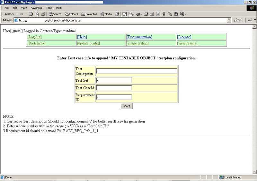The height and width of the screenshot is (181, 257).
Task: Open the Tools menu
Action: [49, 8]
